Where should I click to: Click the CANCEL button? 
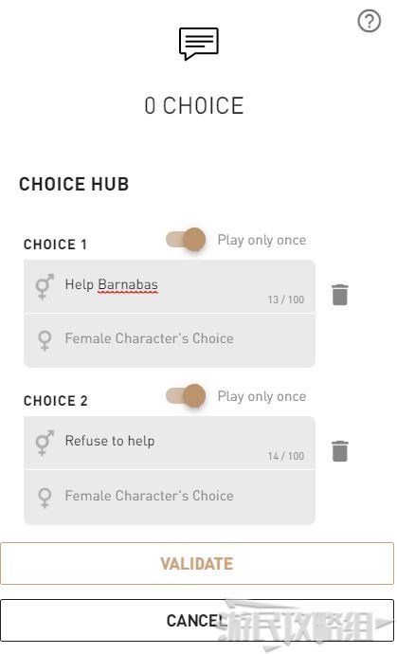click(197, 620)
